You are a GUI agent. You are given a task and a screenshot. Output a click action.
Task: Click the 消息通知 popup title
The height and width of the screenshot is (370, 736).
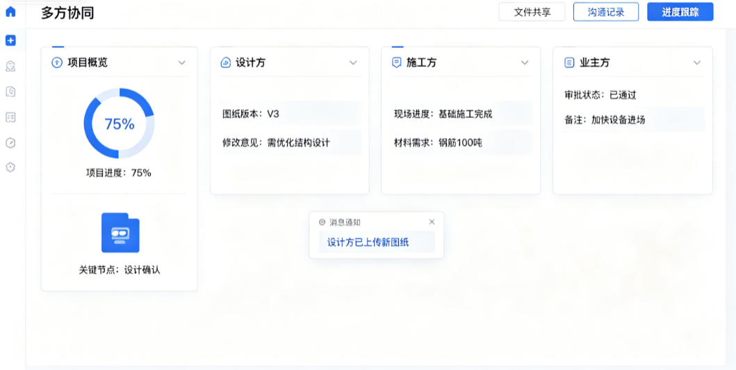click(345, 222)
